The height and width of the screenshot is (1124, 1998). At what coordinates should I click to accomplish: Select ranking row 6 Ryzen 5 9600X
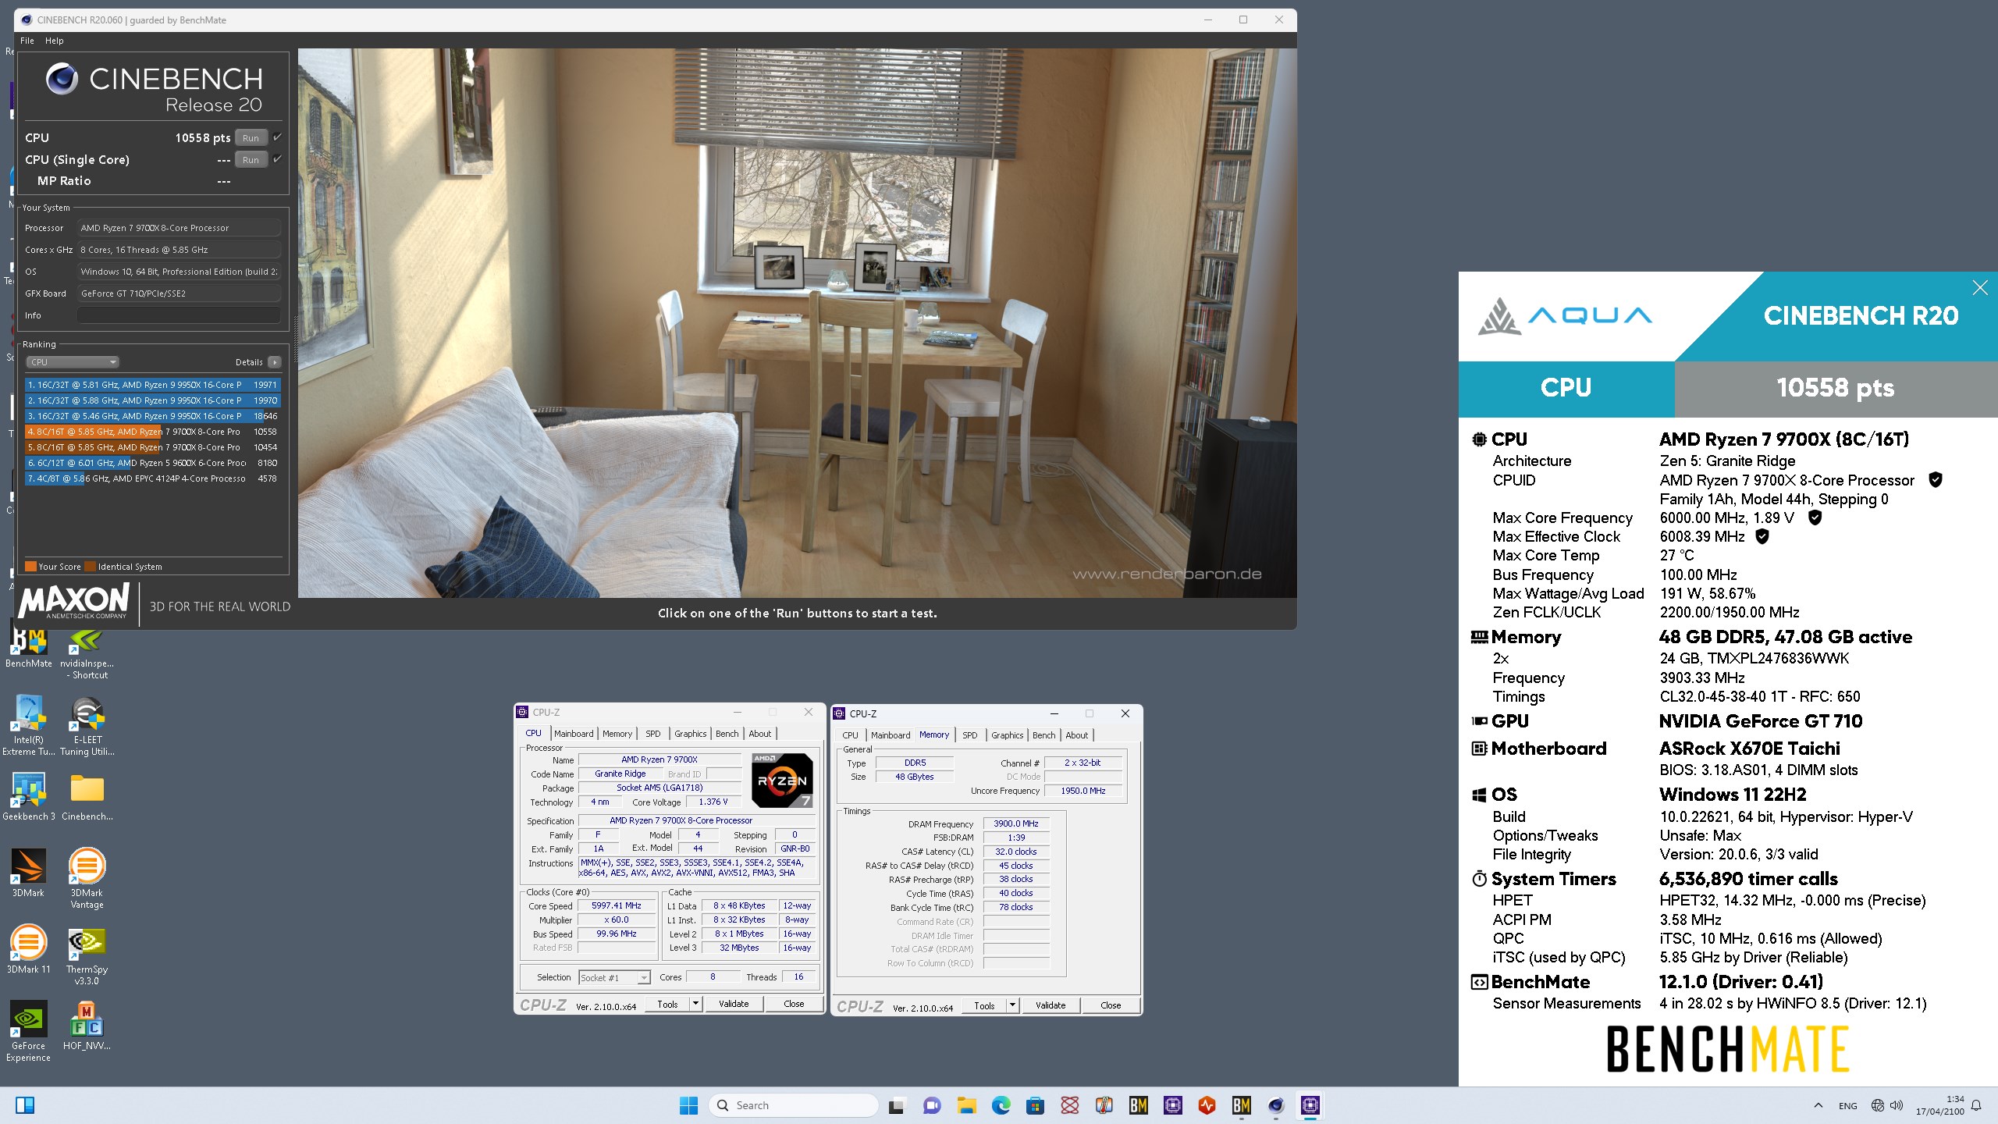click(153, 463)
